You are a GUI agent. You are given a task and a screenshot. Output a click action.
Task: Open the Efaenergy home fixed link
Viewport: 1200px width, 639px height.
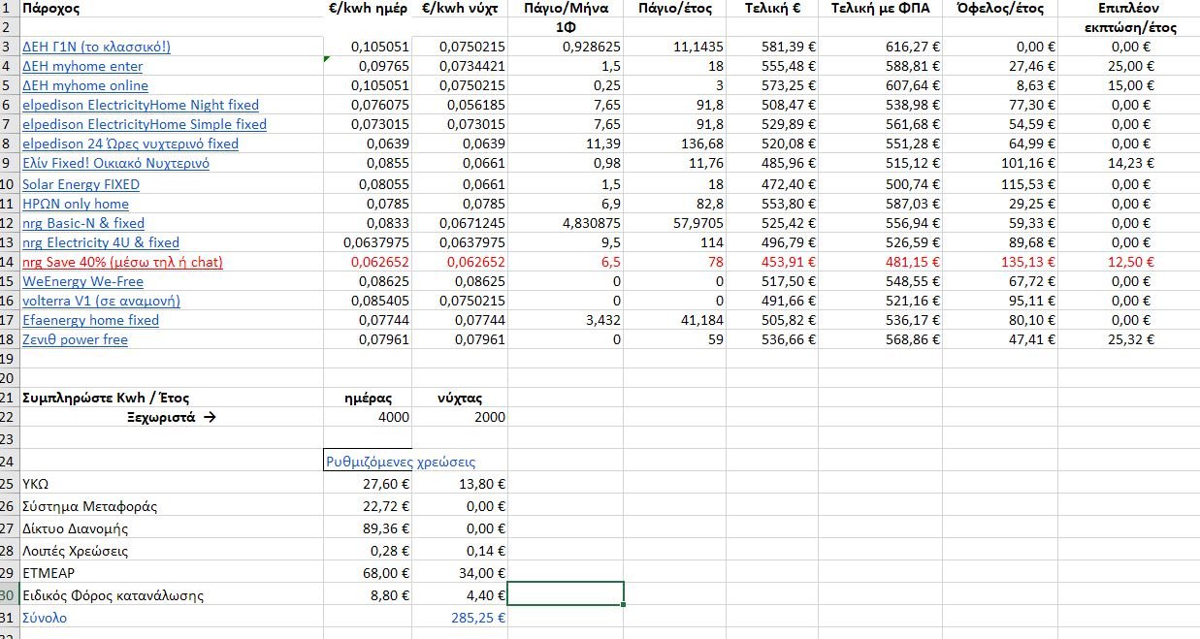coord(90,320)
